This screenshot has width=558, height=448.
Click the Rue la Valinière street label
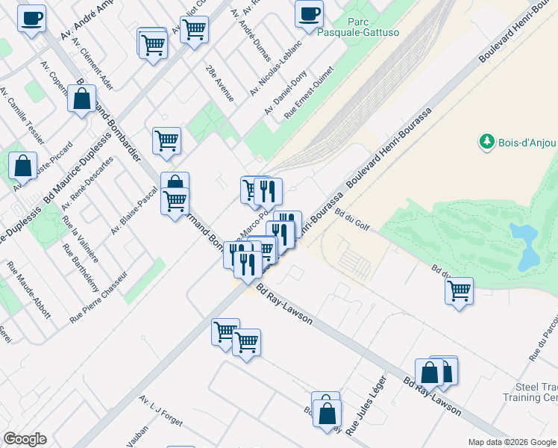pyautogui.click(x=81, y=240)
